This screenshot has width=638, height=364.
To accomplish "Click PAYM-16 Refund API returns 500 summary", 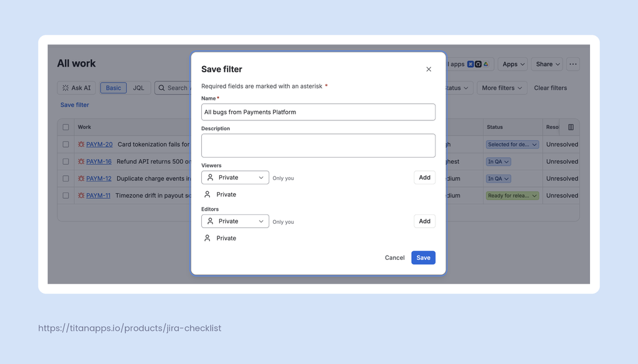I will 154,161.
